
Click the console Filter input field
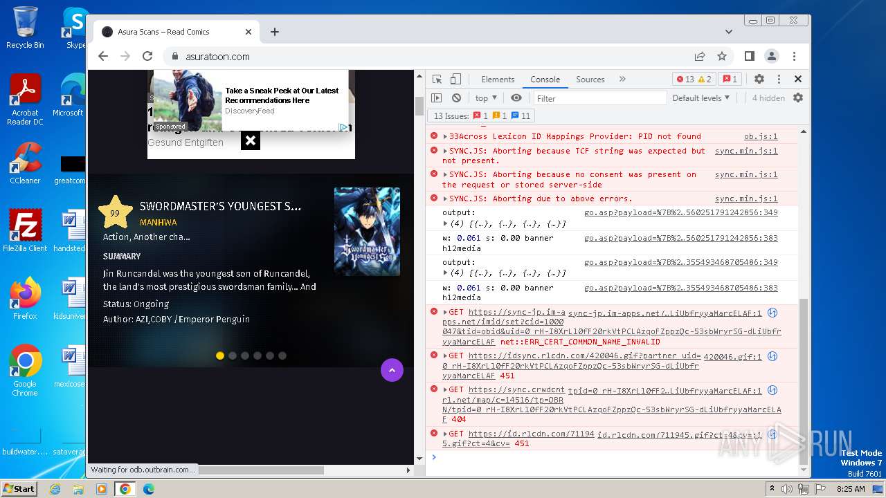tap(599, 98)
